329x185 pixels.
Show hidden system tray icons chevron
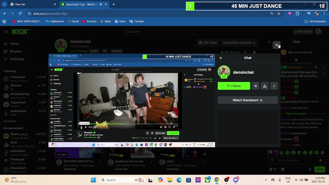pos(266,180)
